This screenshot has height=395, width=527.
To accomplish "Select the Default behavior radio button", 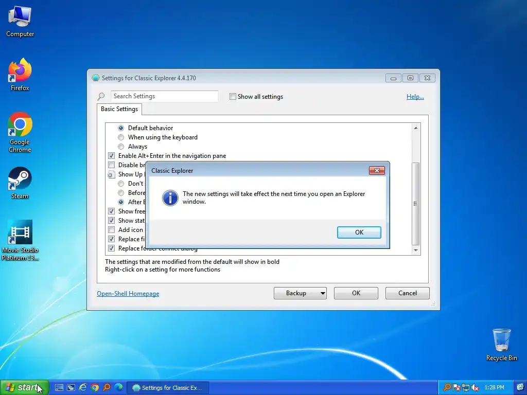I will point(121,128).
